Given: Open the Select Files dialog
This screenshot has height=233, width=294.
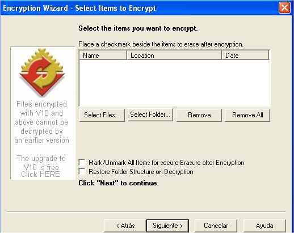Looking at the screenshot, I should click(102, 115).
